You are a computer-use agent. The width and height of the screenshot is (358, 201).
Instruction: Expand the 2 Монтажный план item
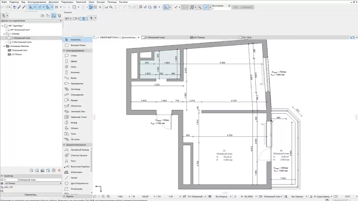coord(6,42)
